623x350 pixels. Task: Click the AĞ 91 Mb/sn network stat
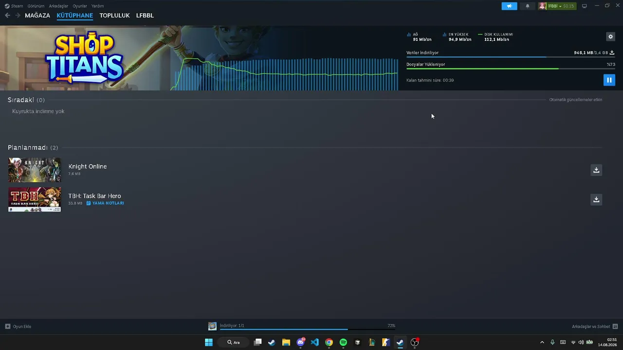coord(419,37)
